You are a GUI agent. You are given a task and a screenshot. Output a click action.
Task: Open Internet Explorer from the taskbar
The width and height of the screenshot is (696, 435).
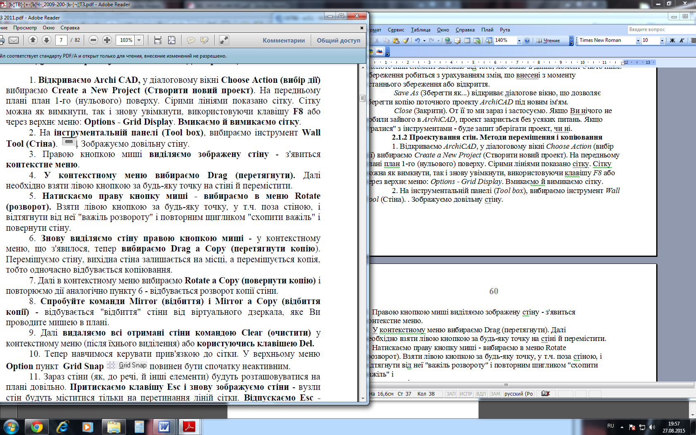(62, 427)
